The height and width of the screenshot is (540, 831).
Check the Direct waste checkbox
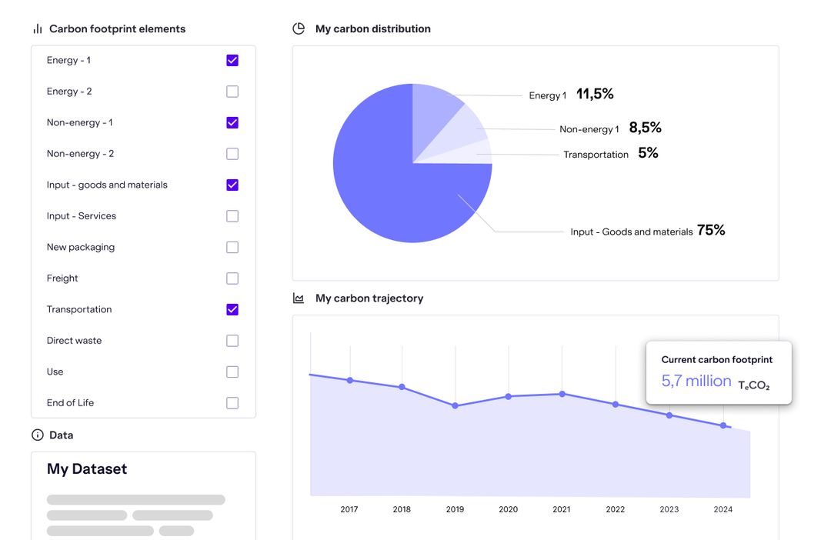[x=232, y=340]
